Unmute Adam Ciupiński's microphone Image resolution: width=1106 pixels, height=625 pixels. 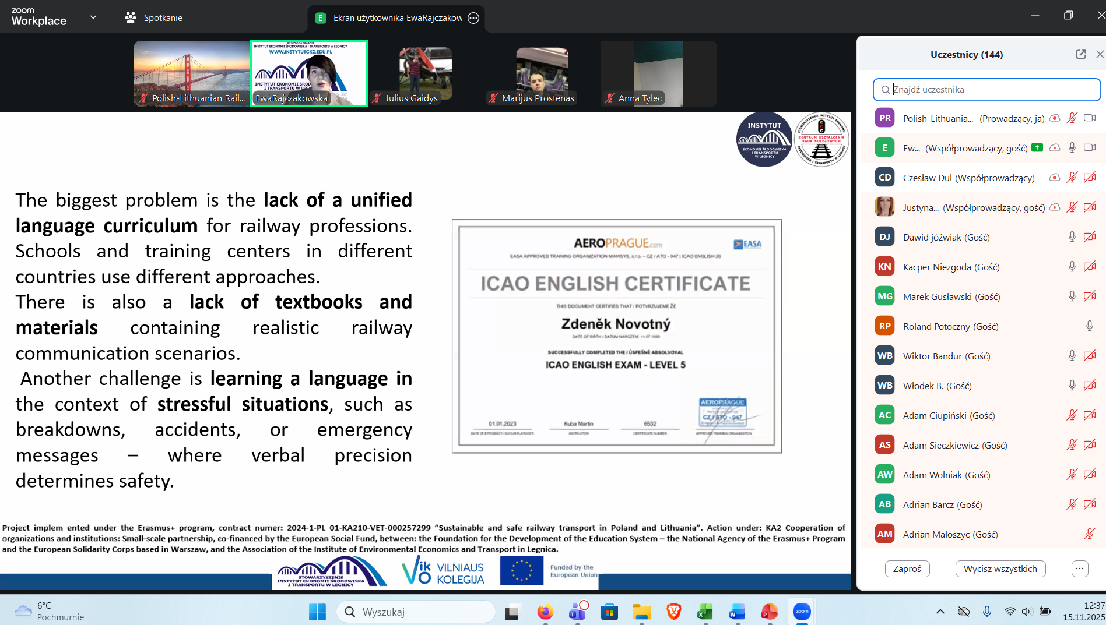1072,415
